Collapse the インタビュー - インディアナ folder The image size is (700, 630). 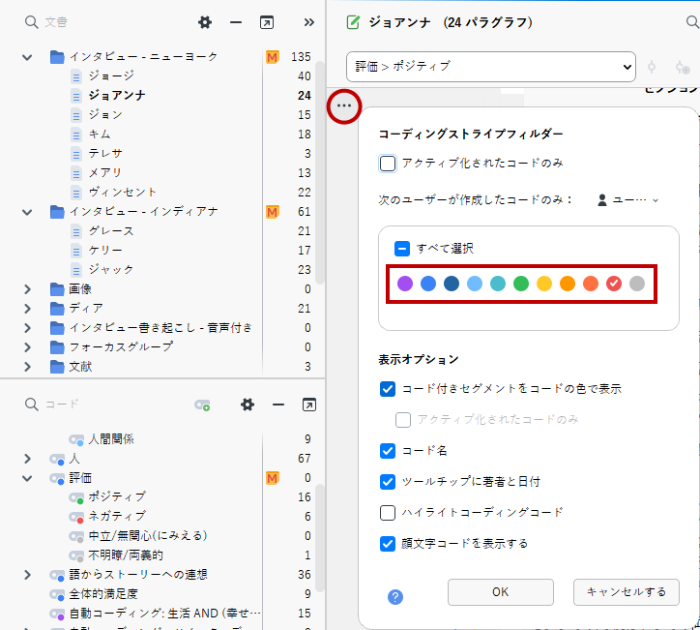[28, 212]
